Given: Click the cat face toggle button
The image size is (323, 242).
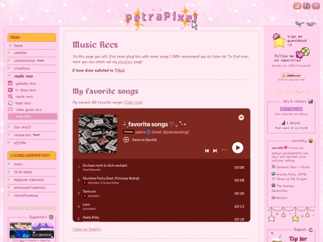Looking at the screenshot, I should tap(306, 6).
